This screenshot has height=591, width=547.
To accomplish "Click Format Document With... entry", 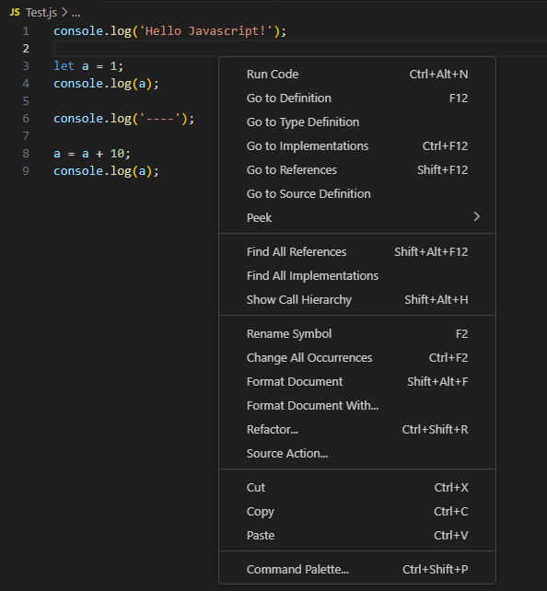I will (357, 406).
